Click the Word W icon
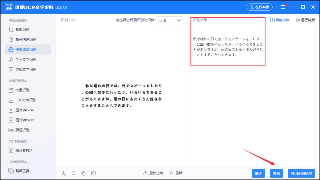 point(11,120)
